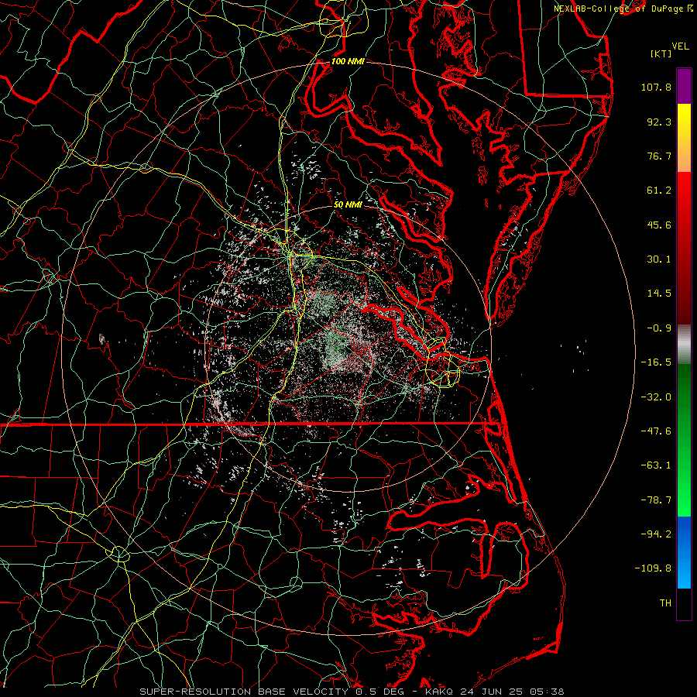This screenshot has width=697, height=697.
Task: Select the -63.1 legend value
Action: [656, 465]
